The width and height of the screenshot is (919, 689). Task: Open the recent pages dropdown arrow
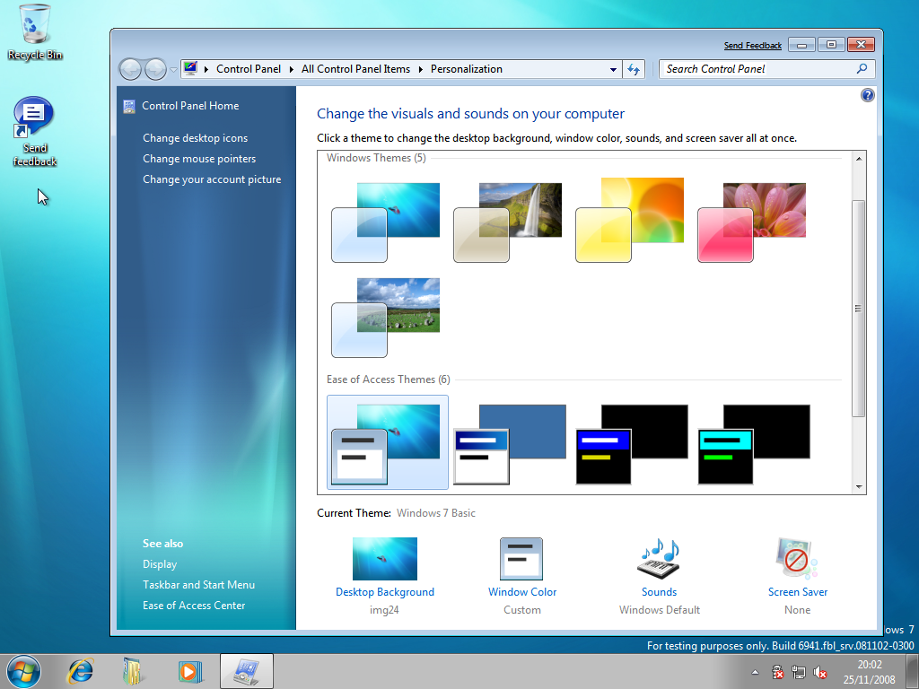pos(174,69)
